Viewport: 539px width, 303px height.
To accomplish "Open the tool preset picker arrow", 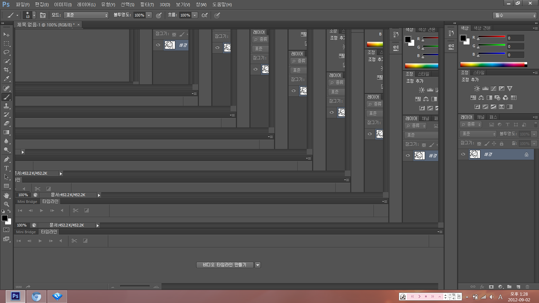I will point(17,15).
